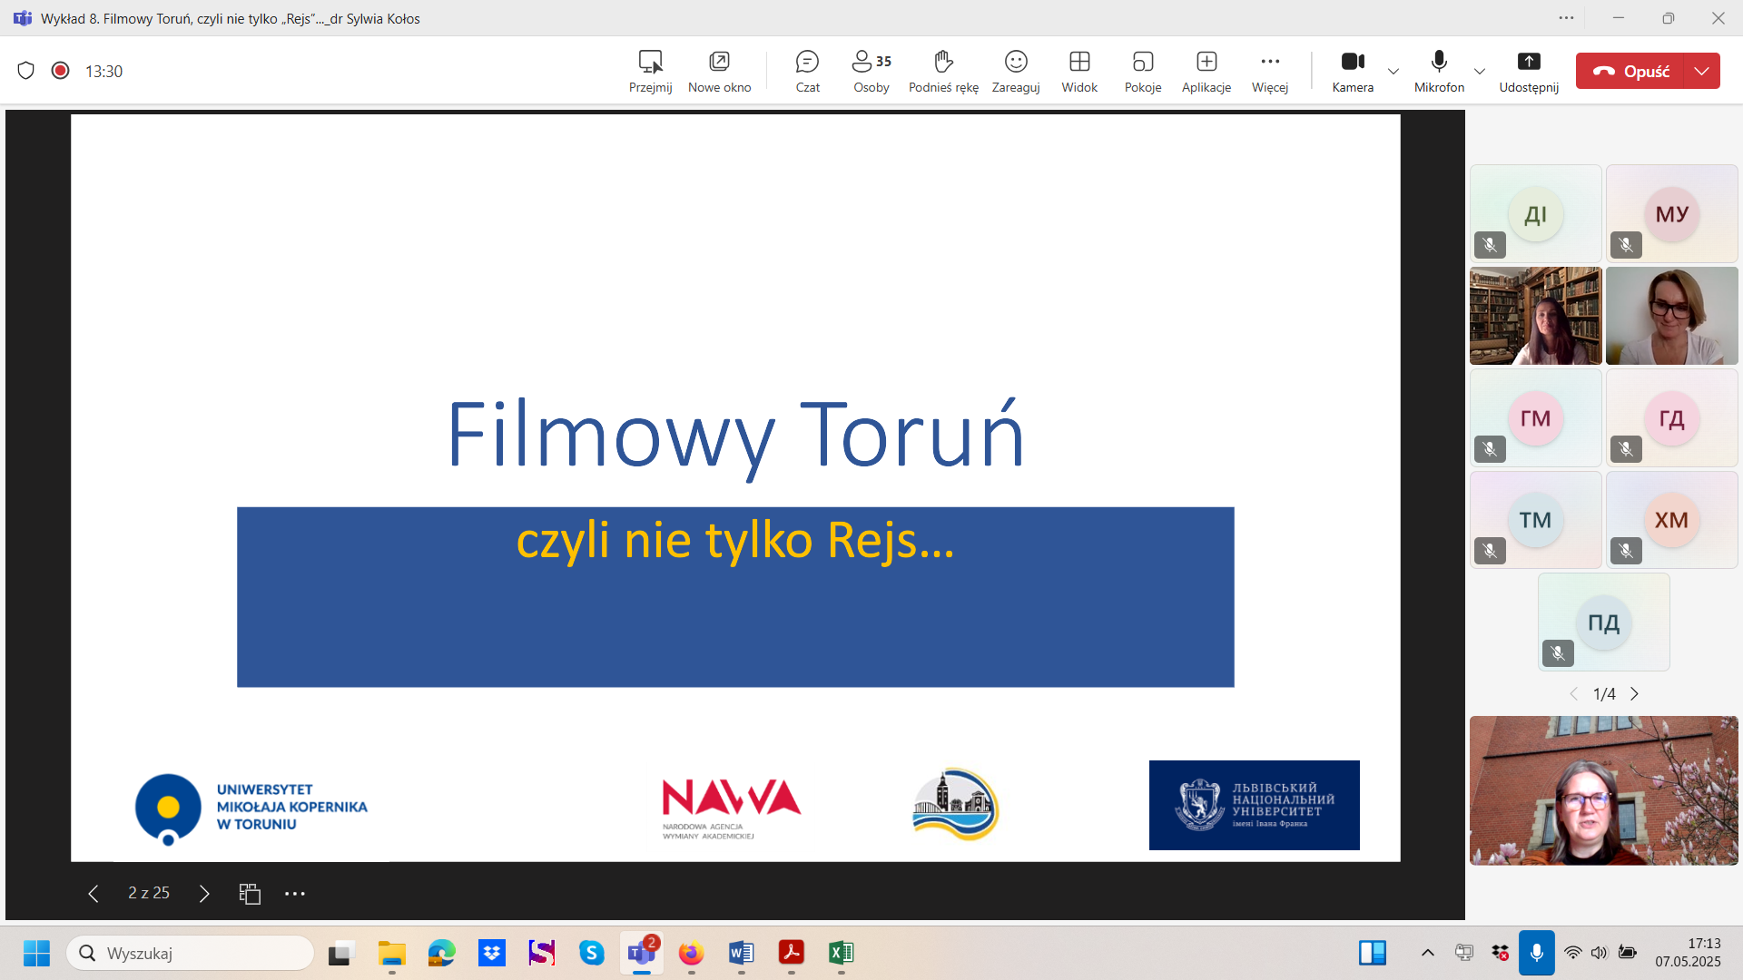Pop out with Nowe okno

point(719,71)
